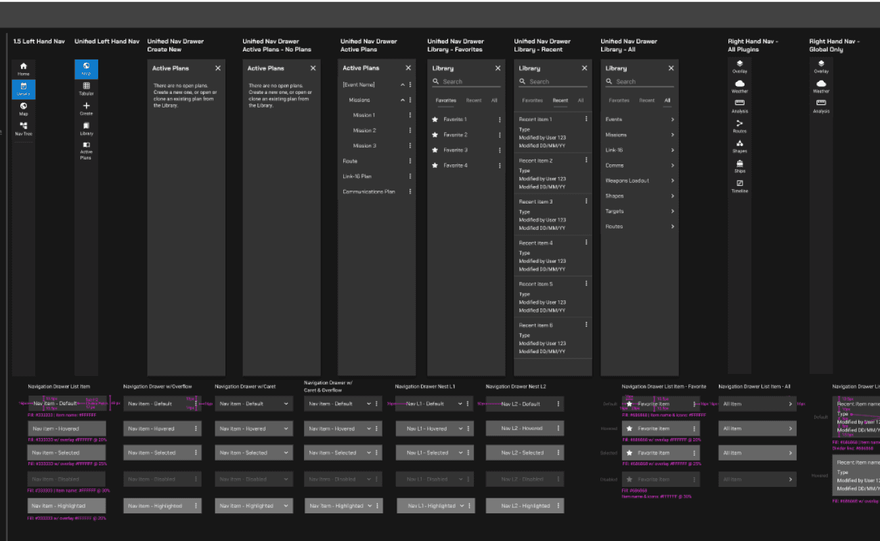Viewport: 880px width, 541px height.
Task: Click the star beside Favorite 4
Action: pyautogui.click(x=435, y=165)
